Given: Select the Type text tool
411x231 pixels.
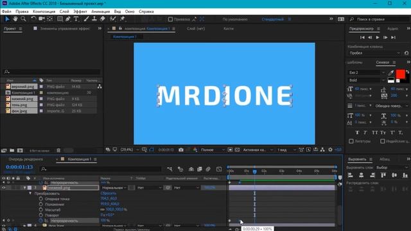Looking at the screenshot, I should click(x=76, y=19).
